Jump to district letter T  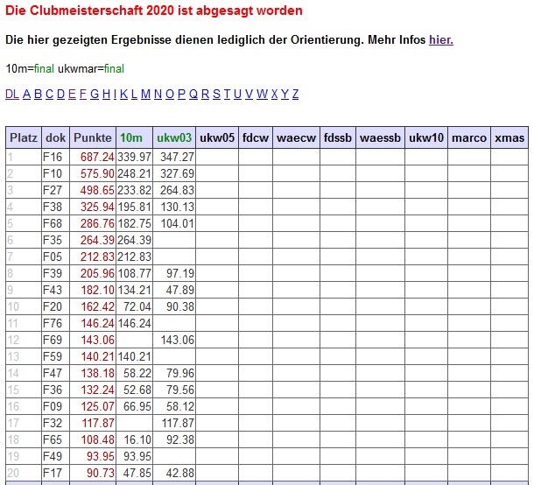[x=227, y=94]
